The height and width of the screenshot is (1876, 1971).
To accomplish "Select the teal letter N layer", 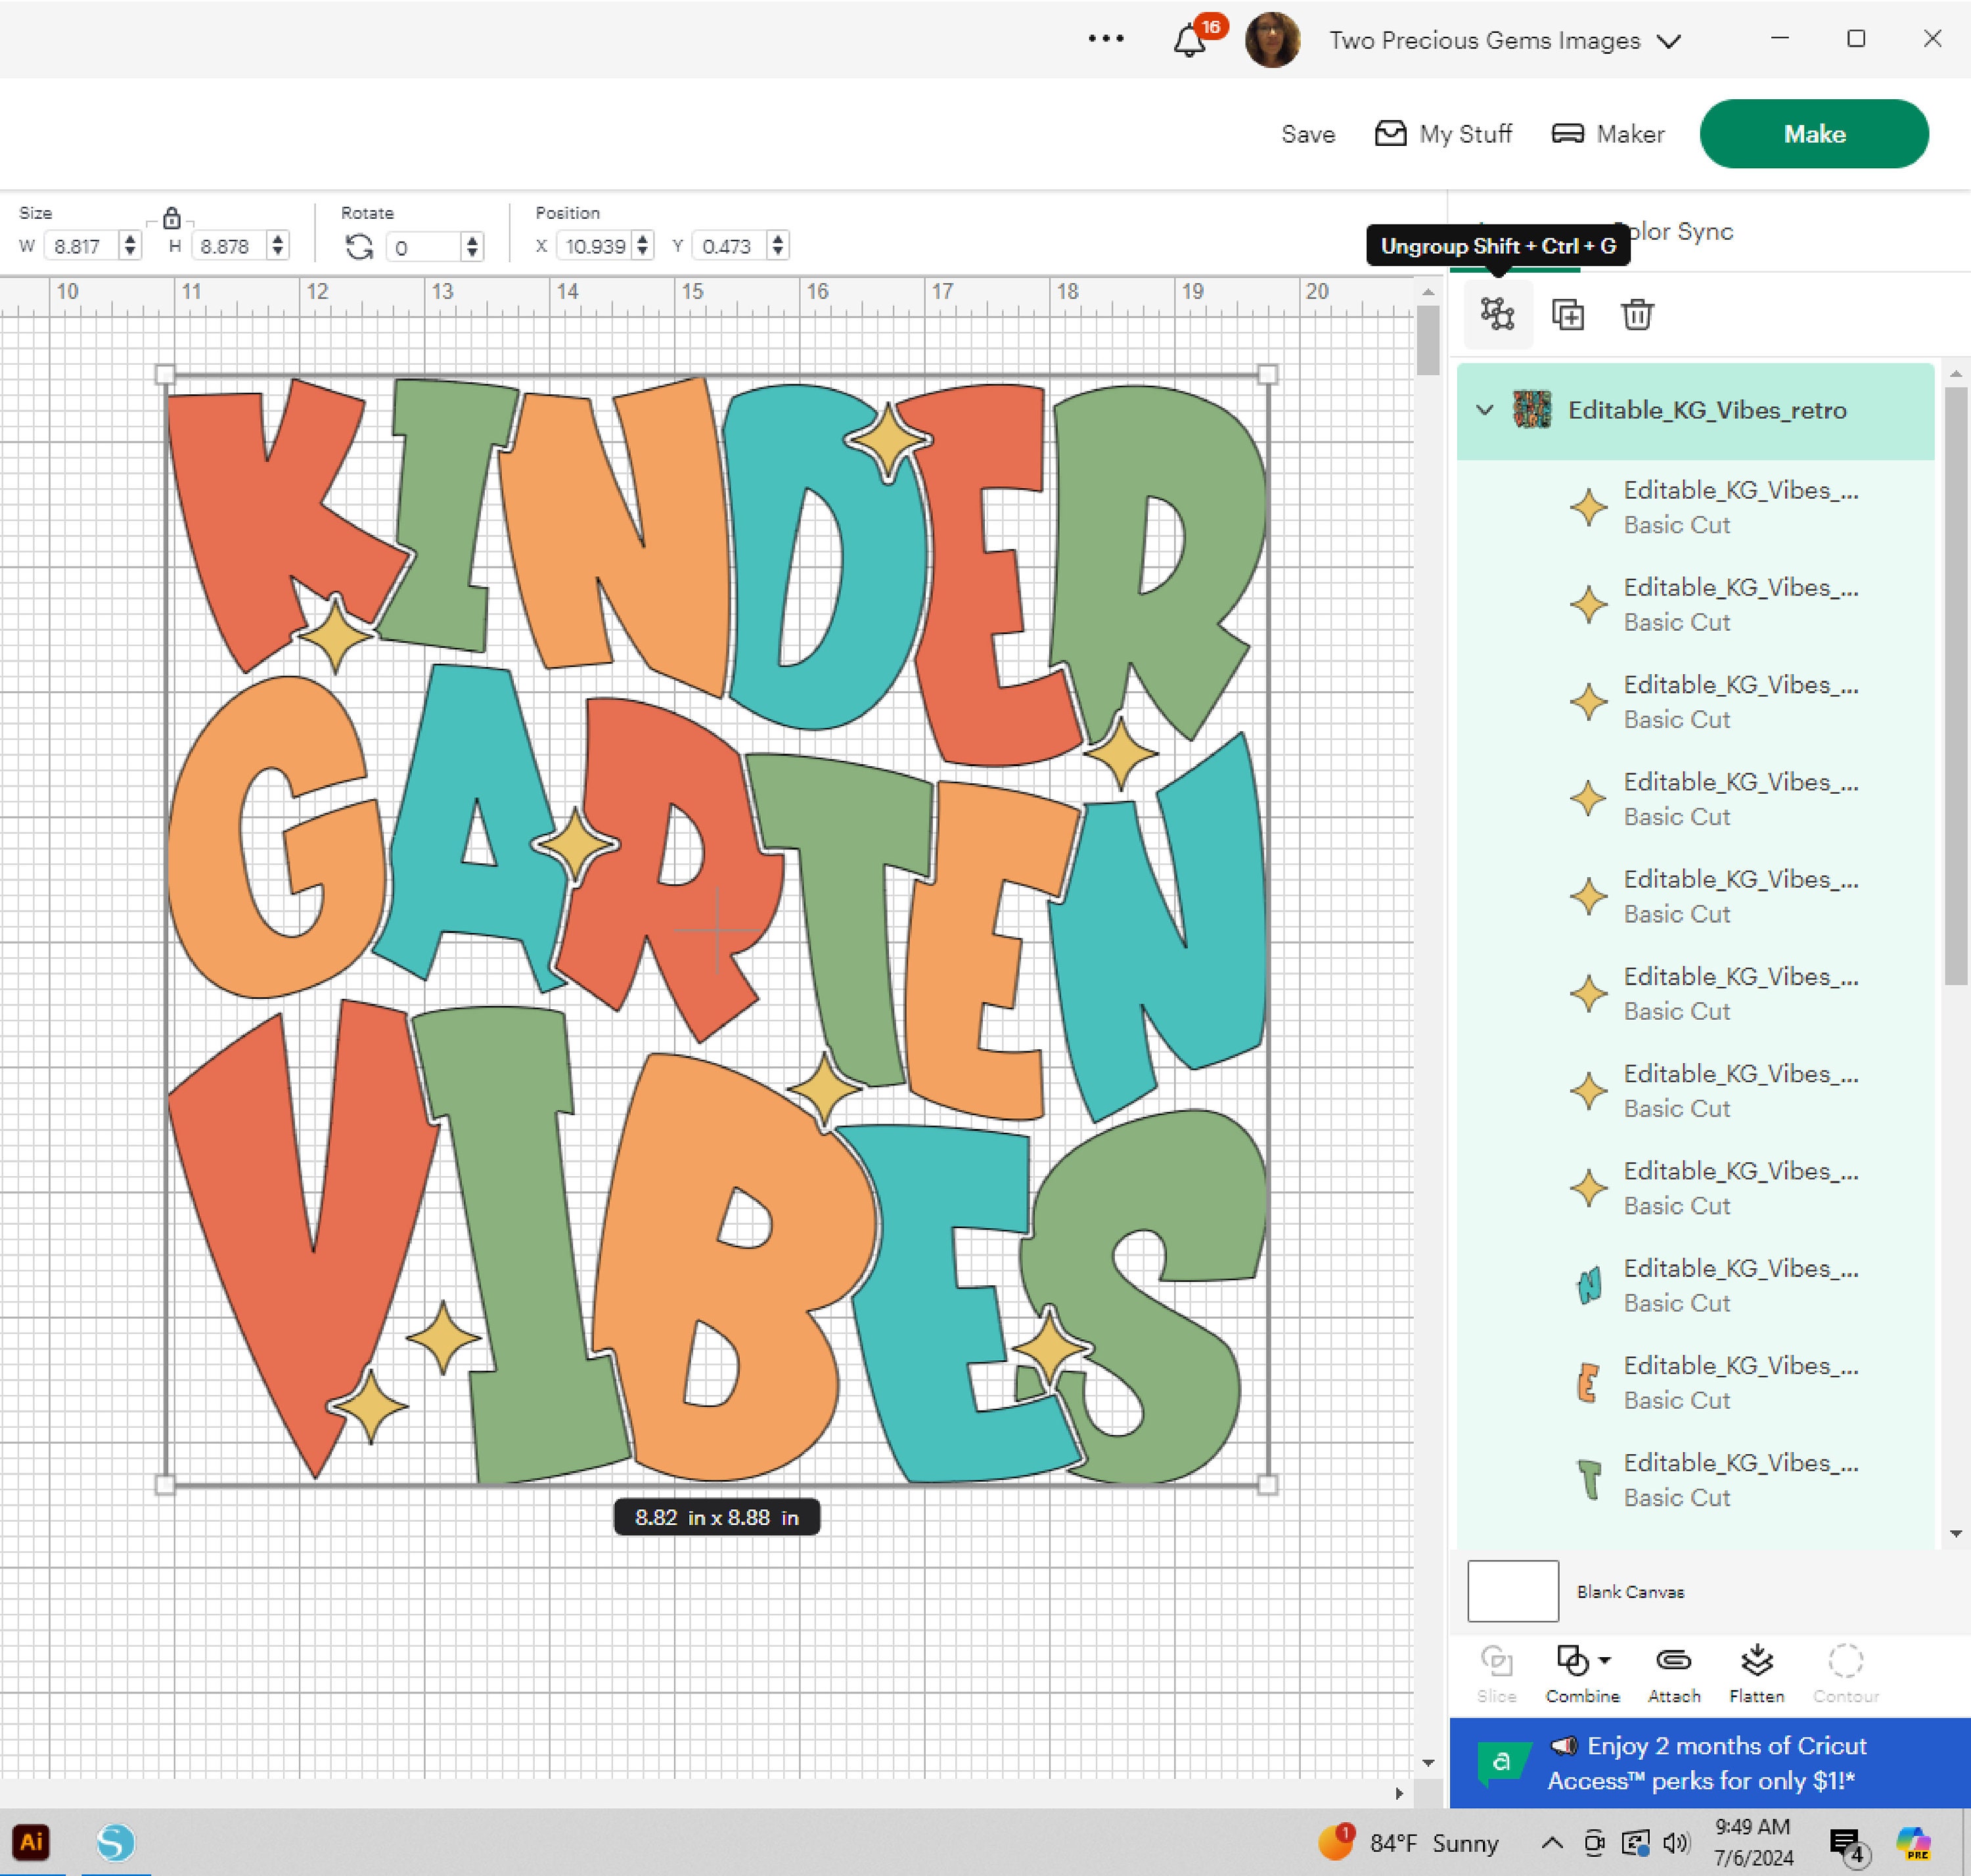I will coord(1696,1285).
